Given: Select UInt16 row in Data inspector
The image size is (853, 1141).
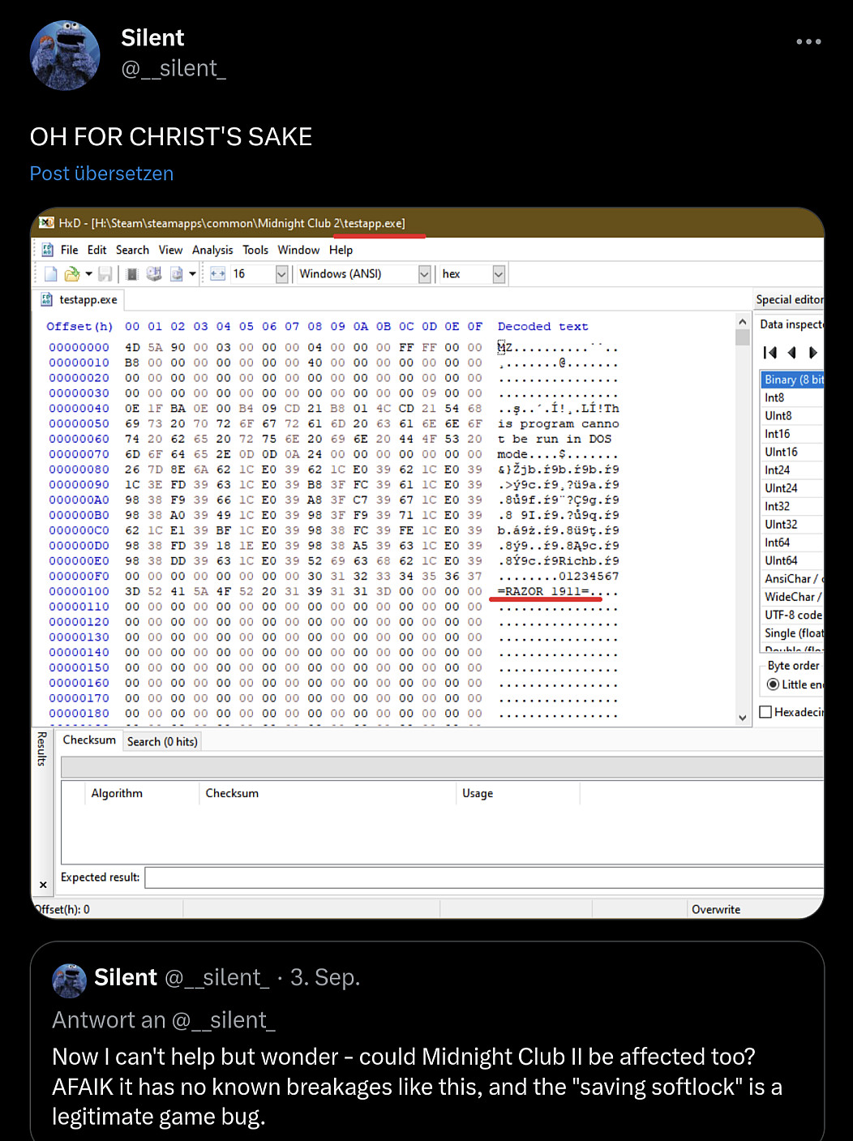Looking at the screenshot, I should coord(781,452).
